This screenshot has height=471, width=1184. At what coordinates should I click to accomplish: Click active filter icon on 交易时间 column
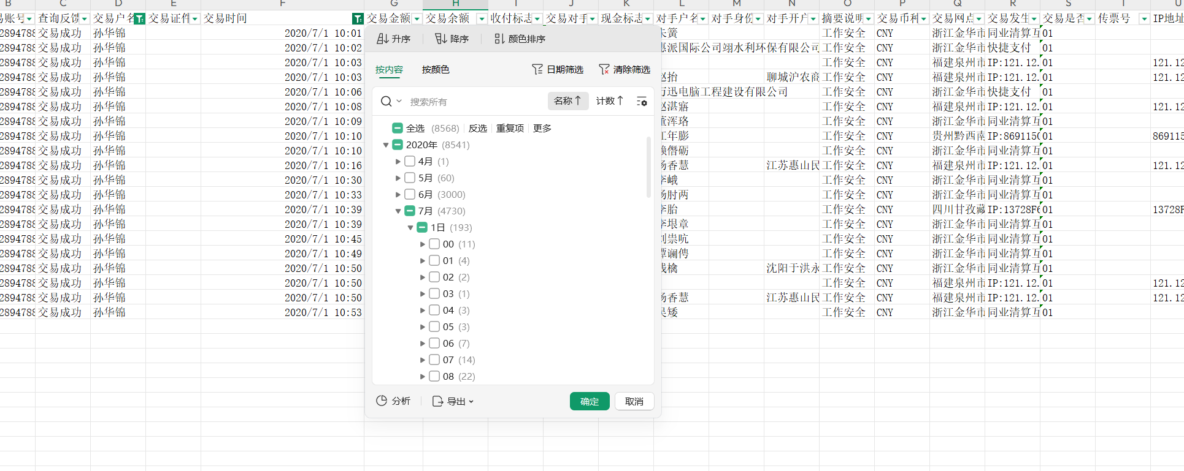click(358, 18)
